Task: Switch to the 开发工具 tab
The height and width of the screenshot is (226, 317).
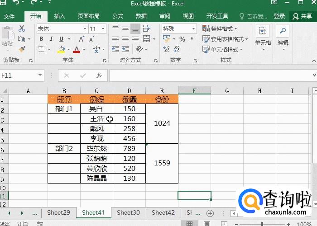Action: click(217, 16)
